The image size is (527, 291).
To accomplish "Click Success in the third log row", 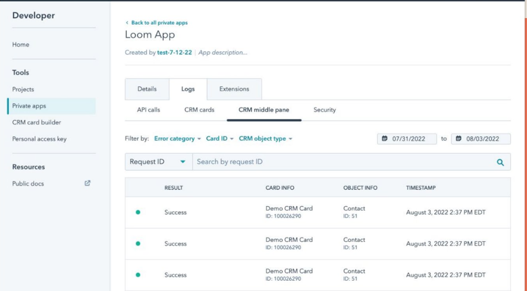I will tap(175, 275).
